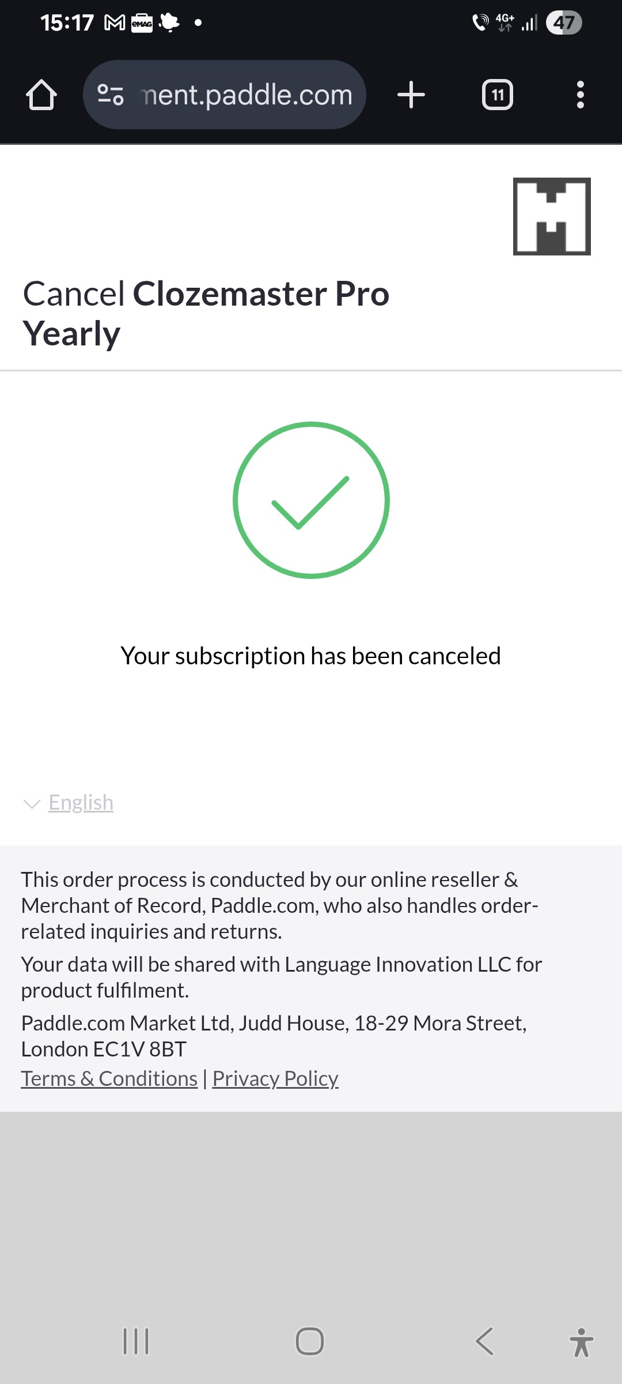Tap the accessibility shortcut icon
The width and height of the screenshot is (622, 1384).
point(581,1342)
